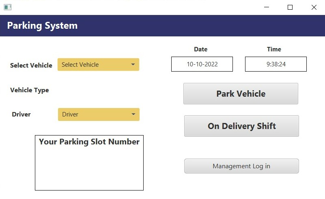325x199 pixels.
Task: Click the Date field showing 10-10-2022
Action: (x=202, y=64)
